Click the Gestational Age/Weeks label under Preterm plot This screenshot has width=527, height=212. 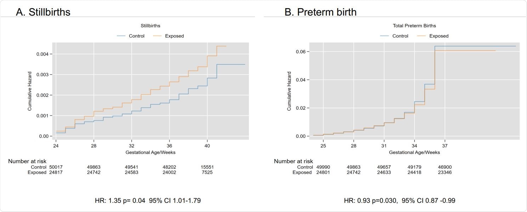(414, 153)
